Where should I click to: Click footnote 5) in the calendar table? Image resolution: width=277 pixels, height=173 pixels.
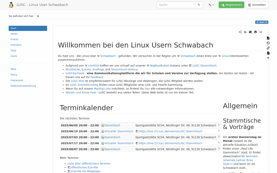coord(219,149)
